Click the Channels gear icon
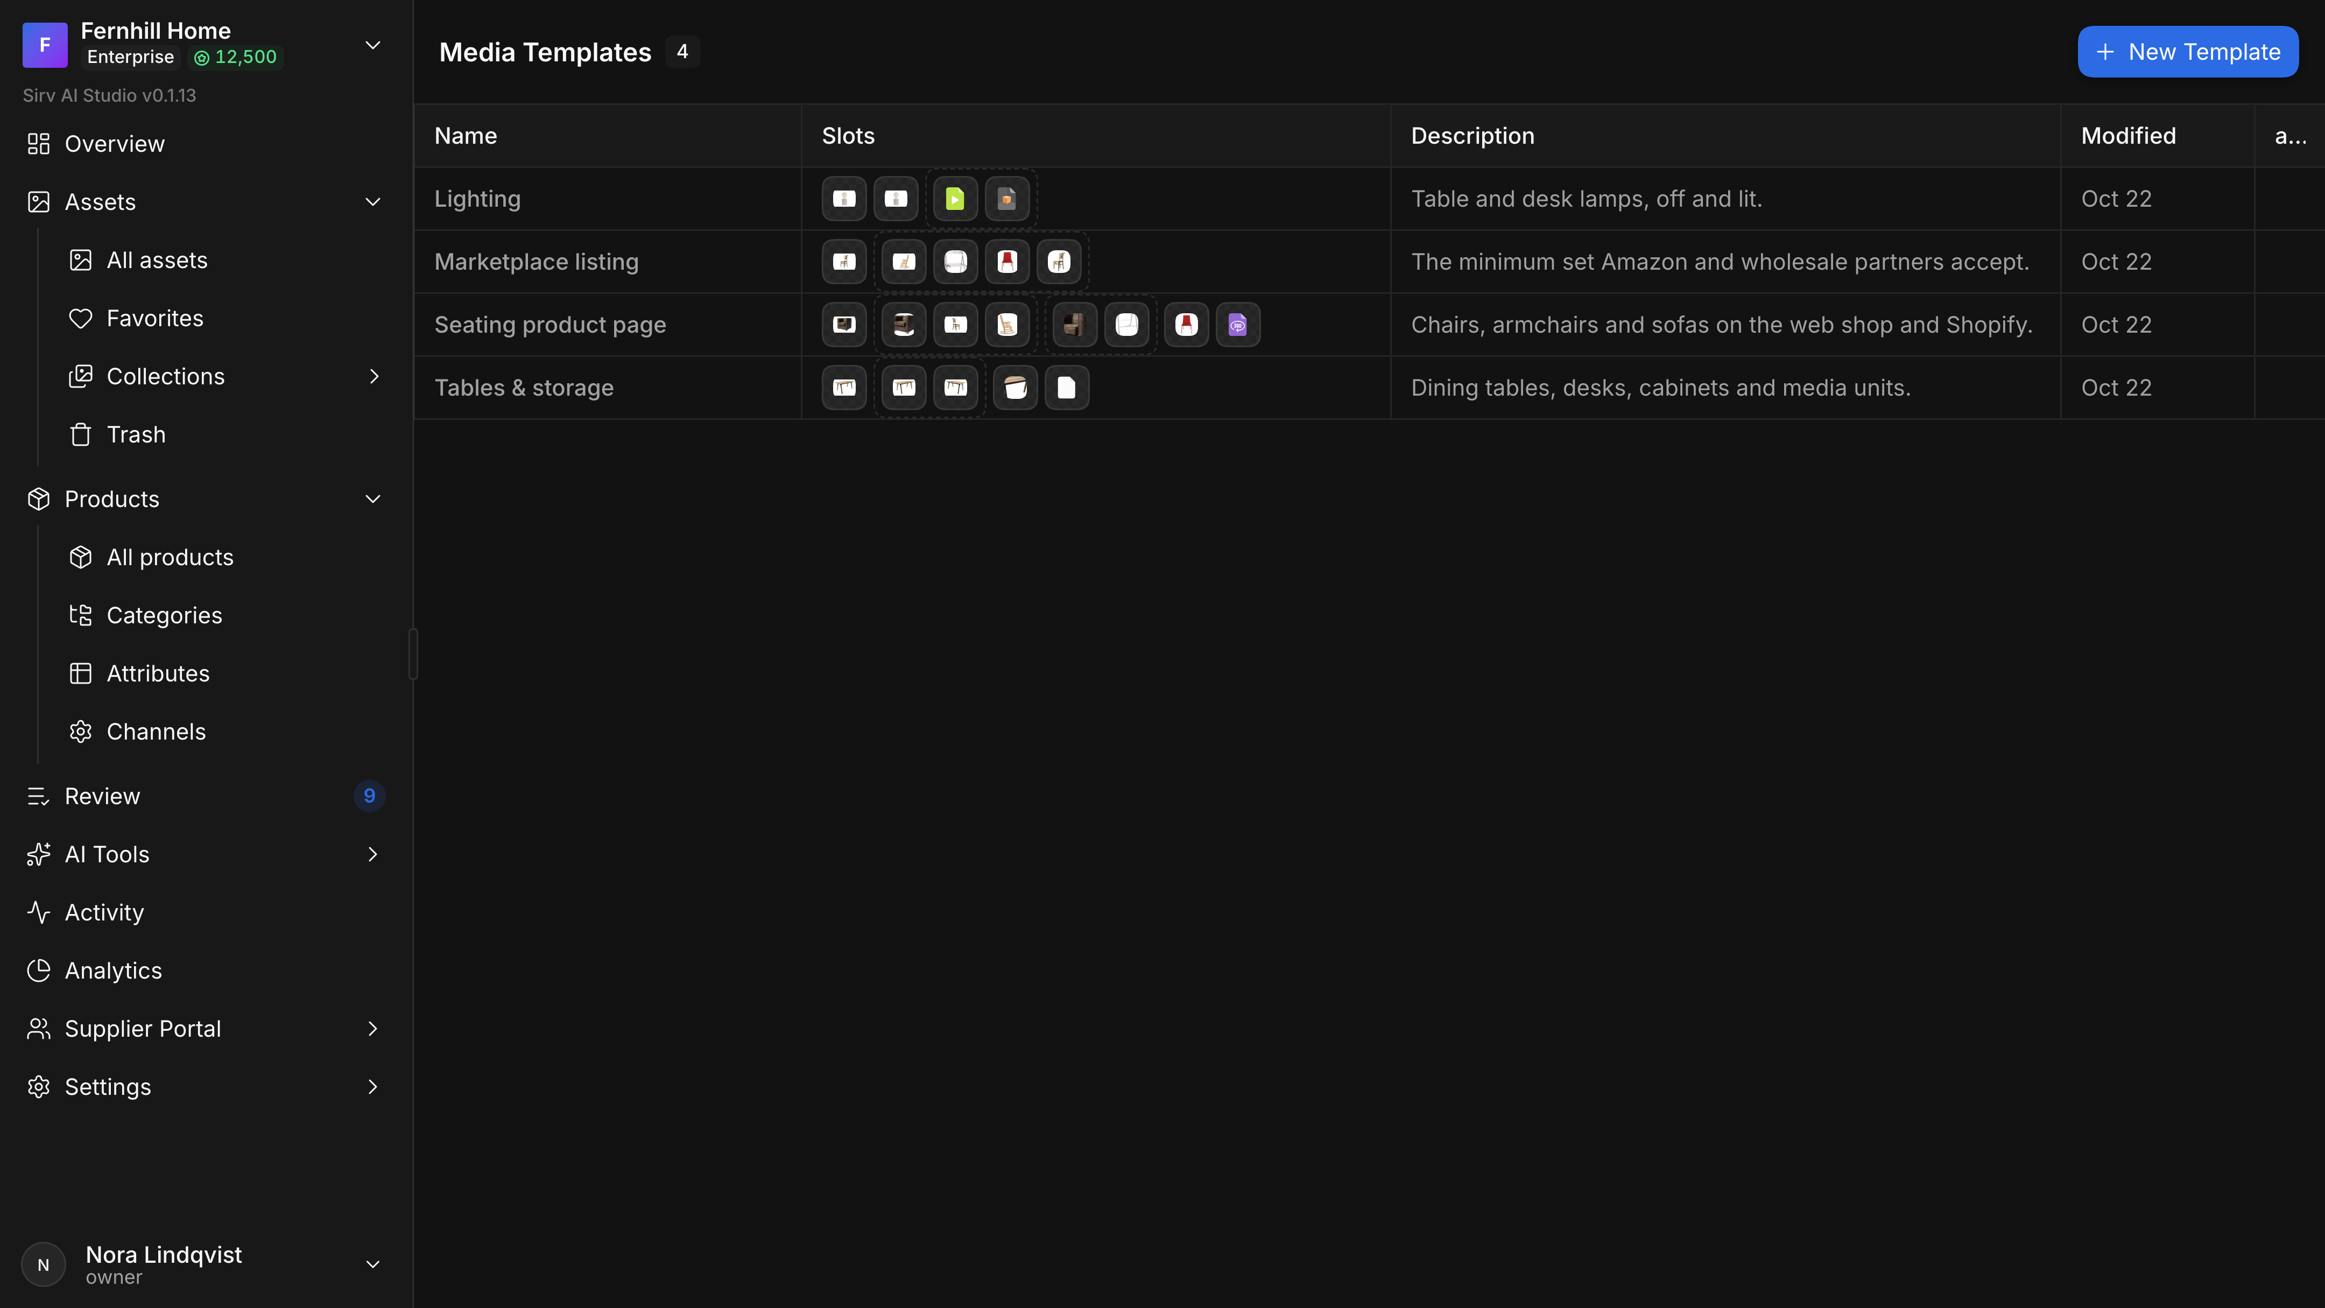 (80, 732)
